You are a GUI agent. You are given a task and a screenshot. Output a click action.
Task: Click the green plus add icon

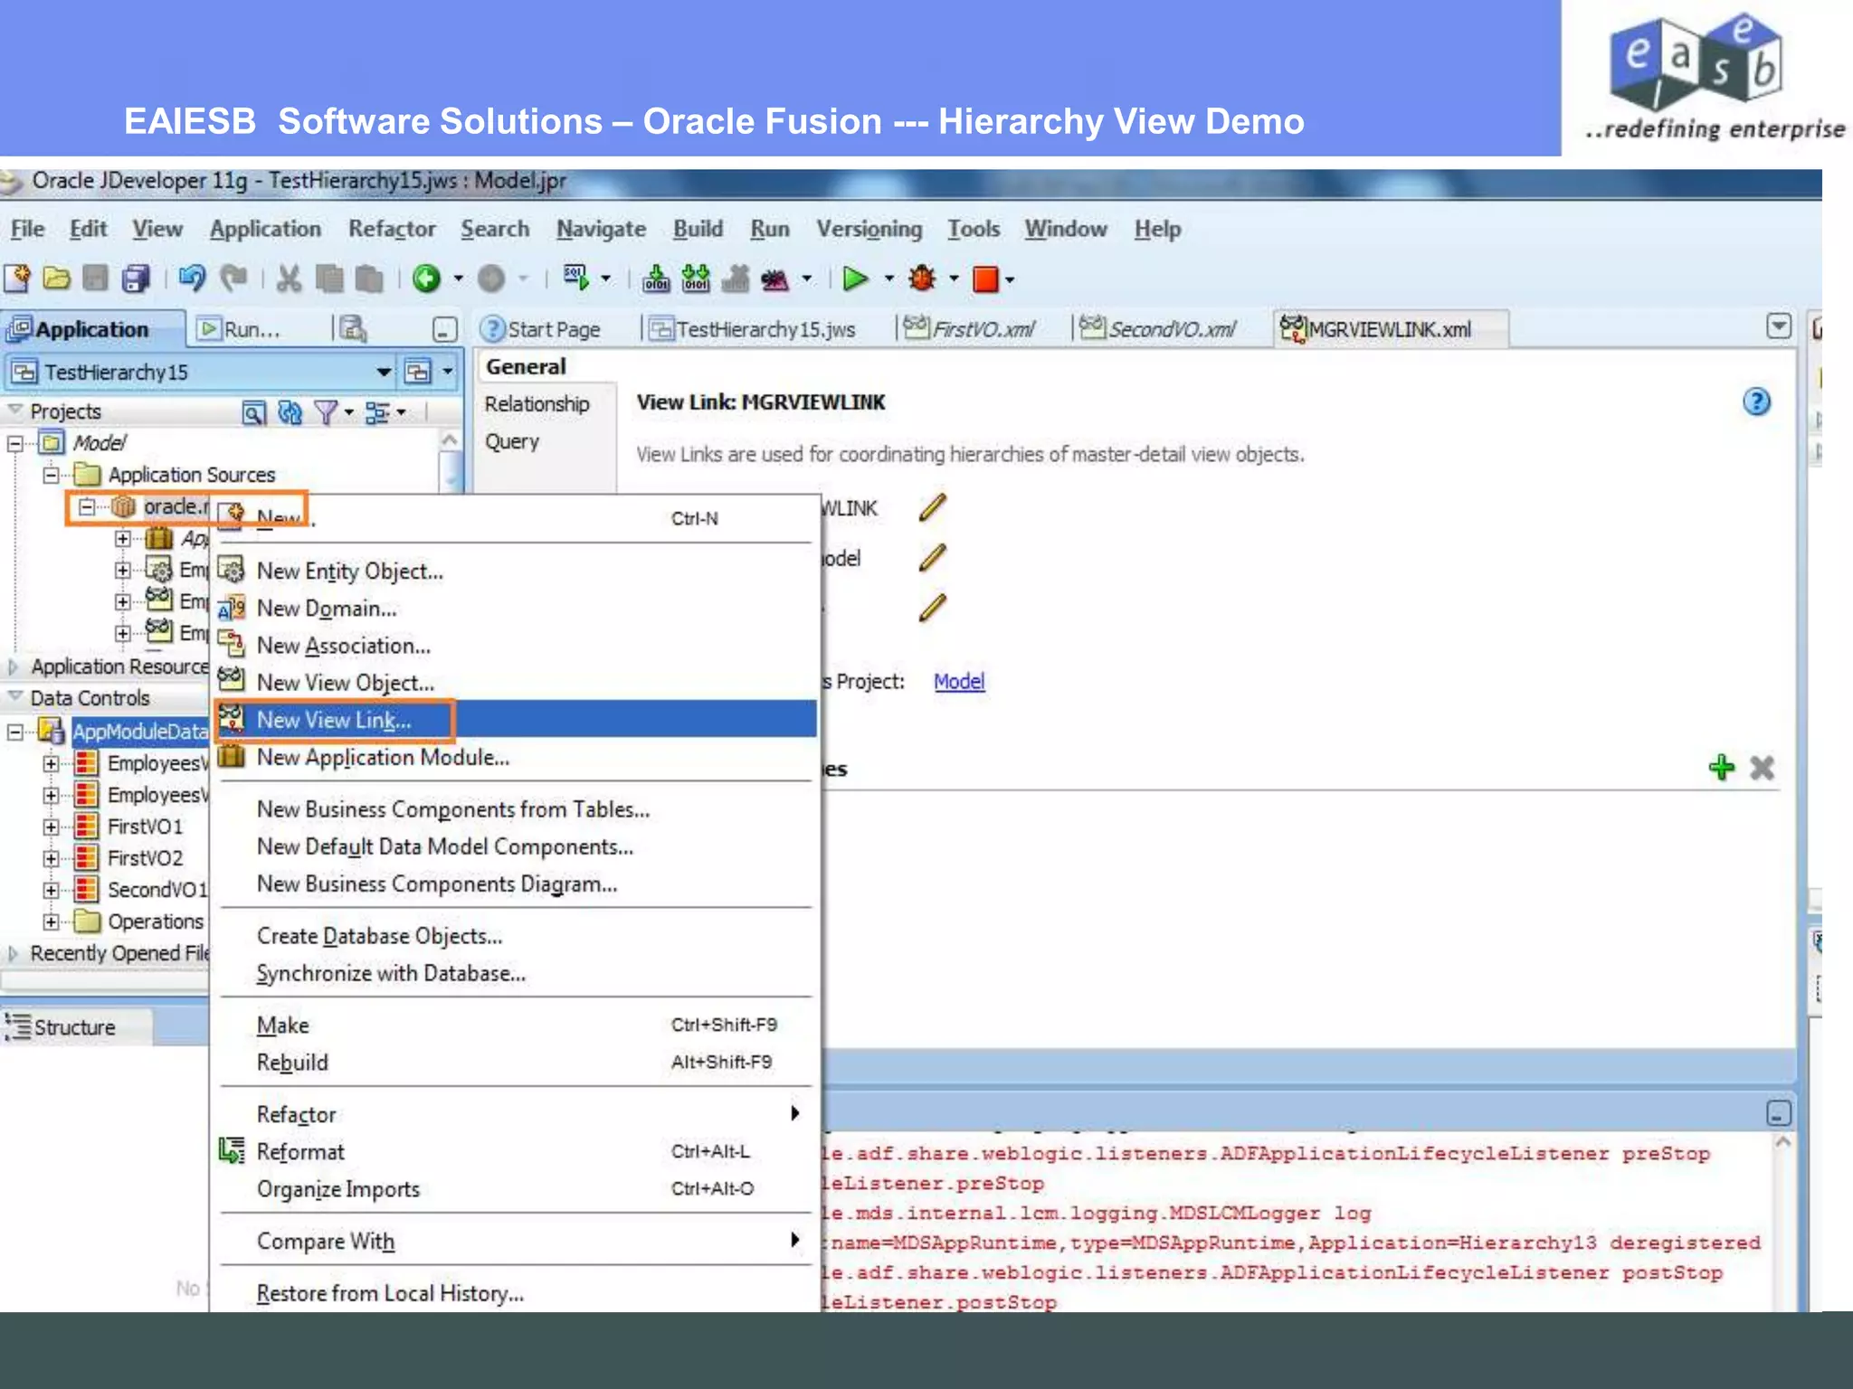pyautogui.click(x=1722, y=768)
